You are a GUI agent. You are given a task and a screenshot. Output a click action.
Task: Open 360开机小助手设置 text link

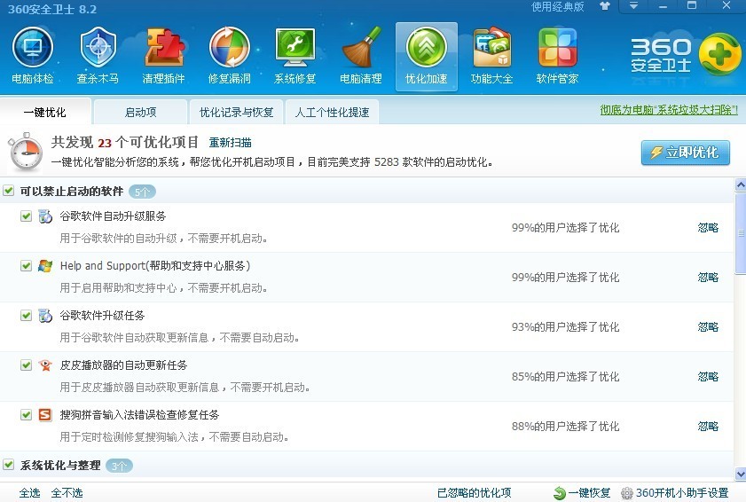682,493
